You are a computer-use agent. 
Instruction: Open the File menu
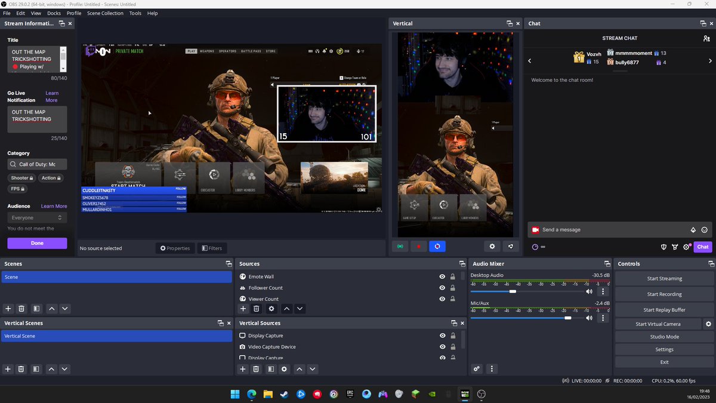7,13
